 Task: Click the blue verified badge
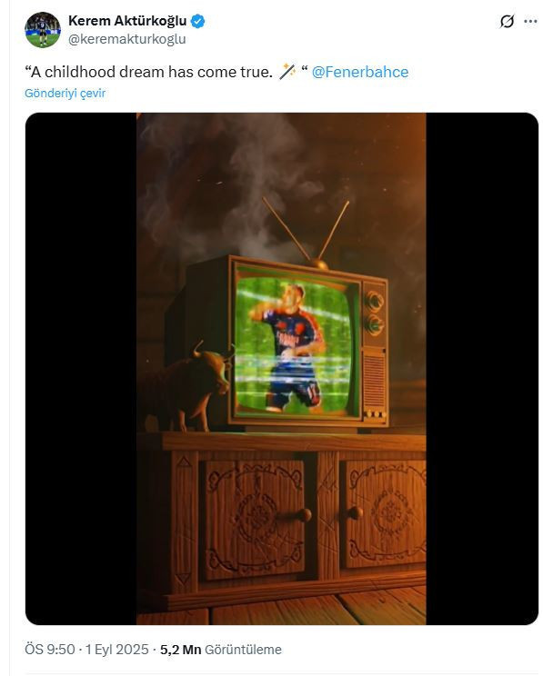pos(197,21)
